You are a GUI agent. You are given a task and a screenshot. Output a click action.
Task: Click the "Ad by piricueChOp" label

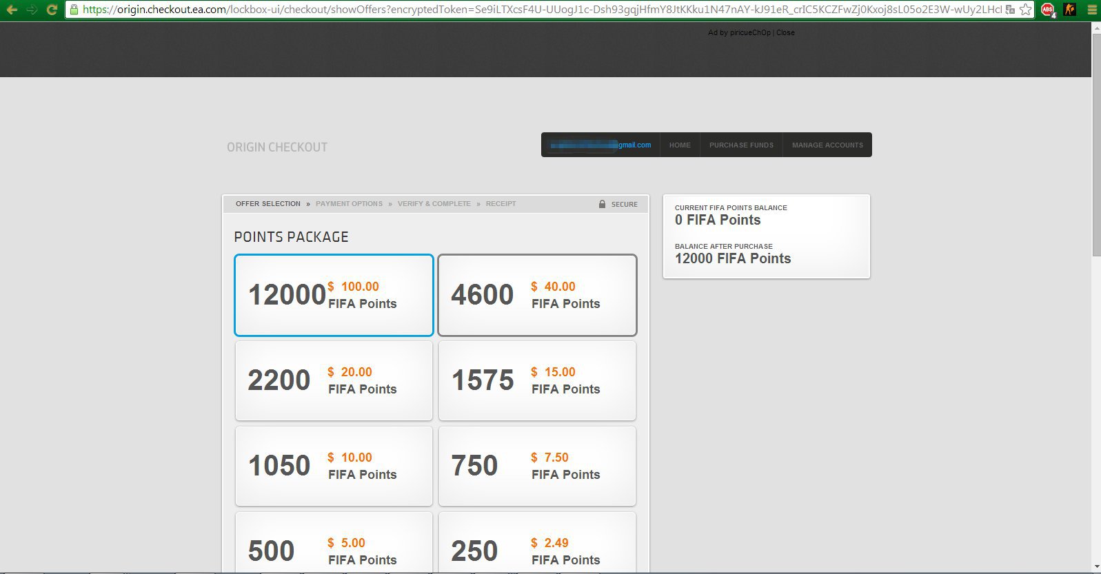tap(739, 32)
